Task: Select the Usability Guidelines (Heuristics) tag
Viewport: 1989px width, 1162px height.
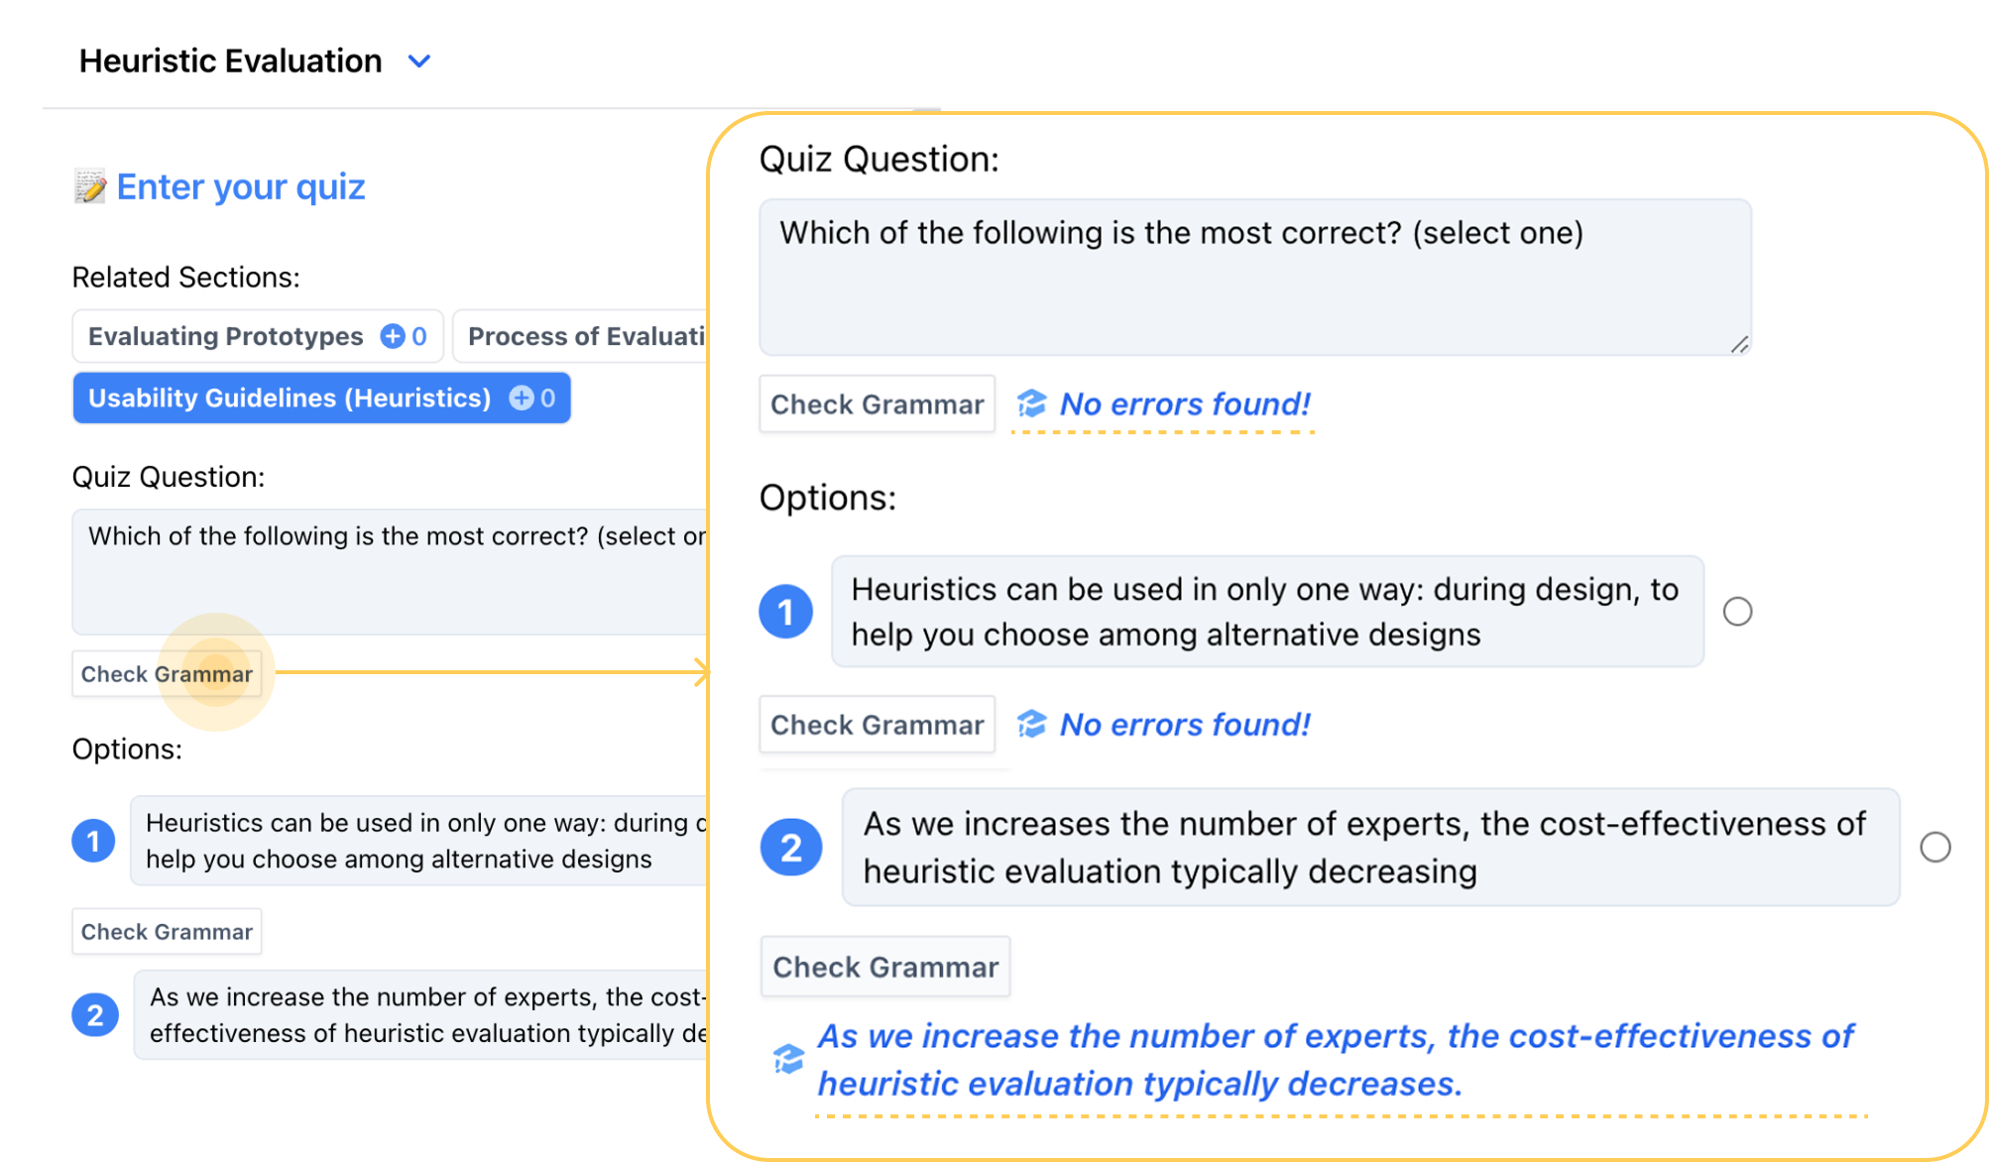Action: [321, 398]
